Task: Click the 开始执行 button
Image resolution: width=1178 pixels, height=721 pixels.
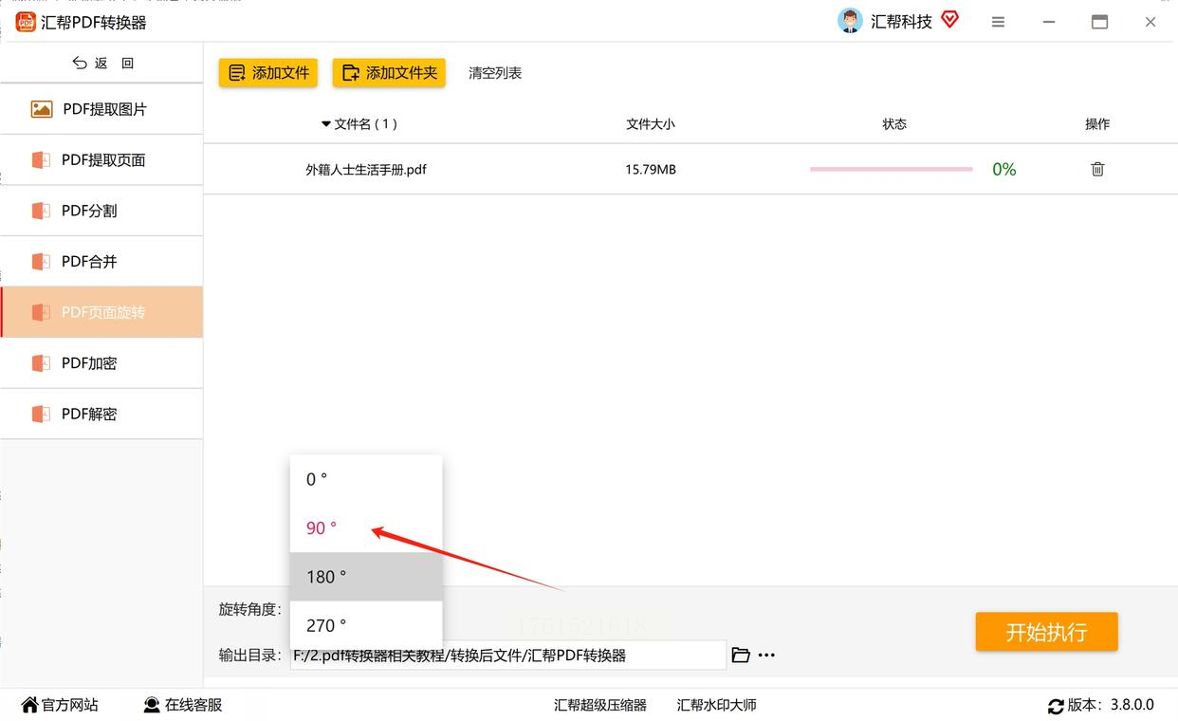Action: click(1046, 632)
